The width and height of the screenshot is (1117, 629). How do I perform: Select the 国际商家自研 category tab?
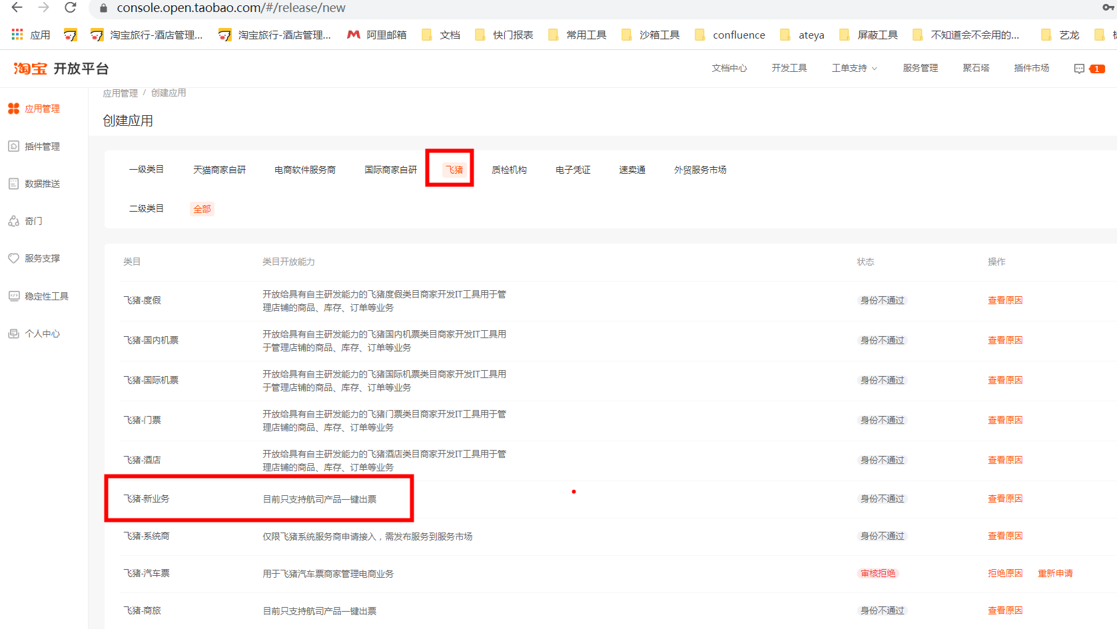(x=391, y=170)
